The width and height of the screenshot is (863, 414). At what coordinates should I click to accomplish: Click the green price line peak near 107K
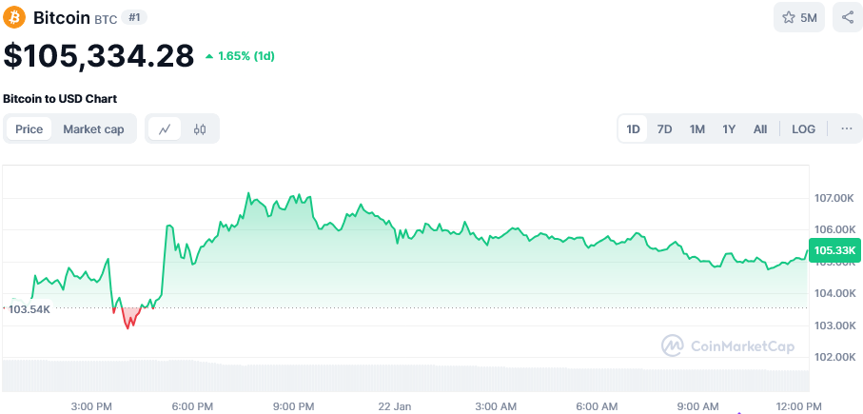click(x=248, y=193)
